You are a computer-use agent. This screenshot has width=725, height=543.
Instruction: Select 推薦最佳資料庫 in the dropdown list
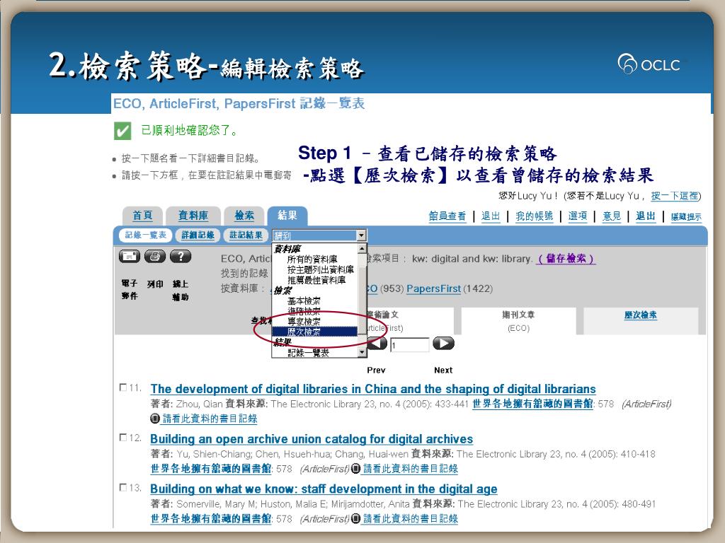[x=316, y=280]
